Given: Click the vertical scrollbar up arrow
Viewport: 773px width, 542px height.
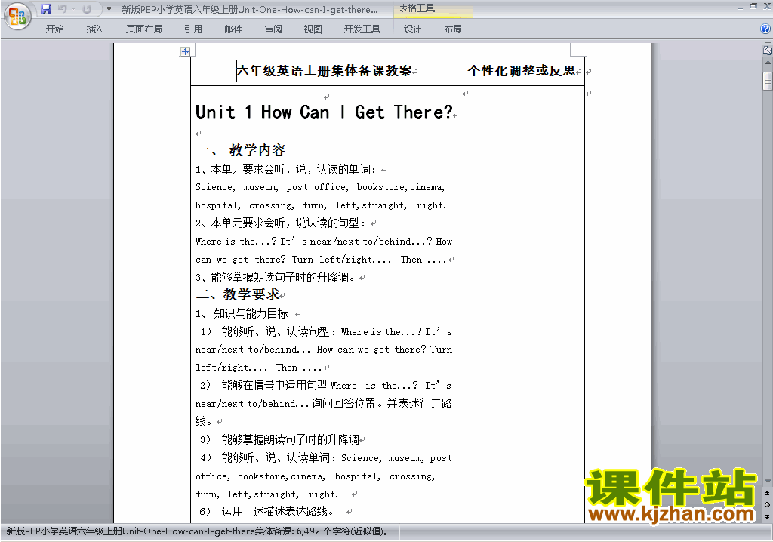Looking at the screenshot, I should 767,63.
